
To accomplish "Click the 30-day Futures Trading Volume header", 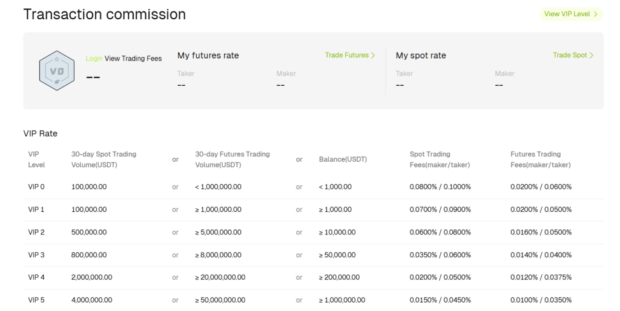I will [x=232, y=159].
